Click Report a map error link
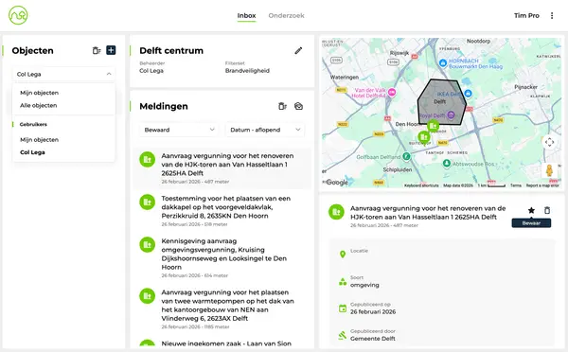The image size is (568, 352). click(542, 185)
